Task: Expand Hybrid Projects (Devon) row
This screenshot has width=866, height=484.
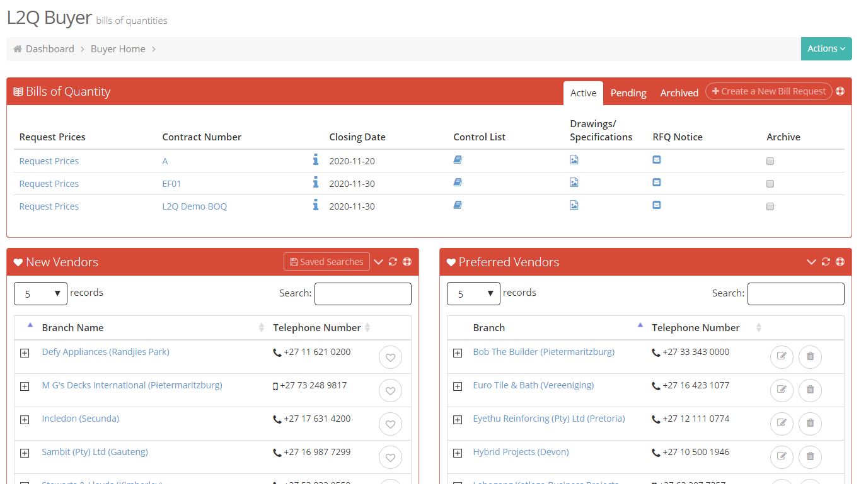Action: tap(458, 453)
